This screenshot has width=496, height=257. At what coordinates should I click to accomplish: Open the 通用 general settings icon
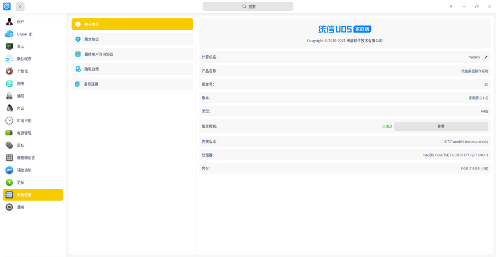pos(9,207)
